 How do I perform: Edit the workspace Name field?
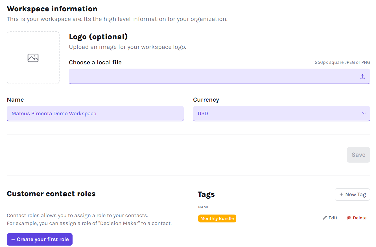tap(95, 113)
